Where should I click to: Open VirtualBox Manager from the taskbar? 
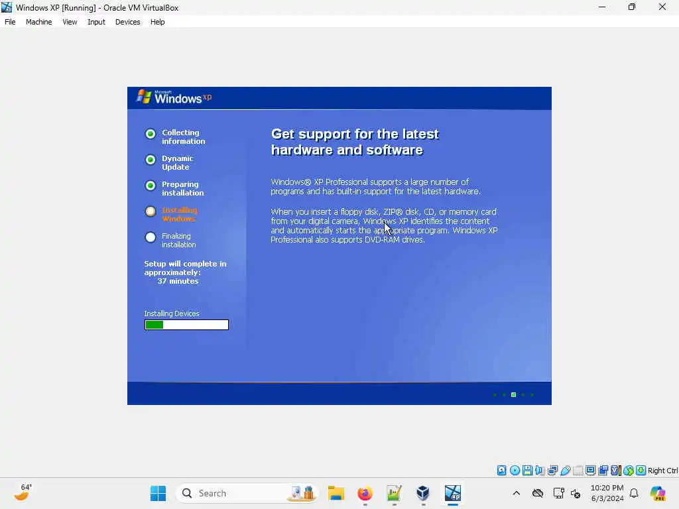pos(423,493)
